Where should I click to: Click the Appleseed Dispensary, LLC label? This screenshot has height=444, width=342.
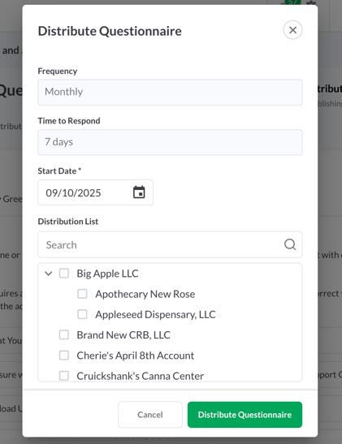155,315
